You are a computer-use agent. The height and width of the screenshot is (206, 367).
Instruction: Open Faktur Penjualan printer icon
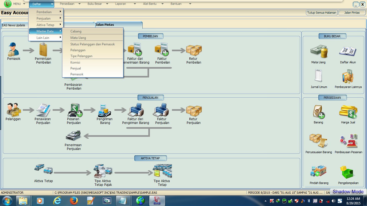coord(161,110)
